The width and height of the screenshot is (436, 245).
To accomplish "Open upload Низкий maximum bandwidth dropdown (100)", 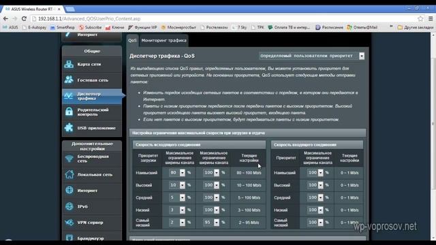I will (x=211, y=210).
